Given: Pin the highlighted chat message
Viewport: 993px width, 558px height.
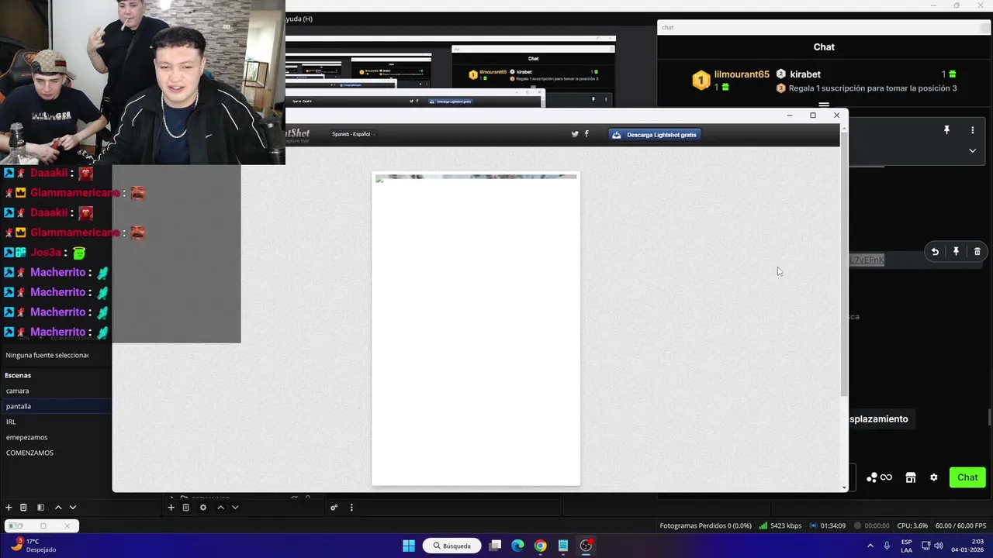Looking at the screenshot, I should point(956,252).
